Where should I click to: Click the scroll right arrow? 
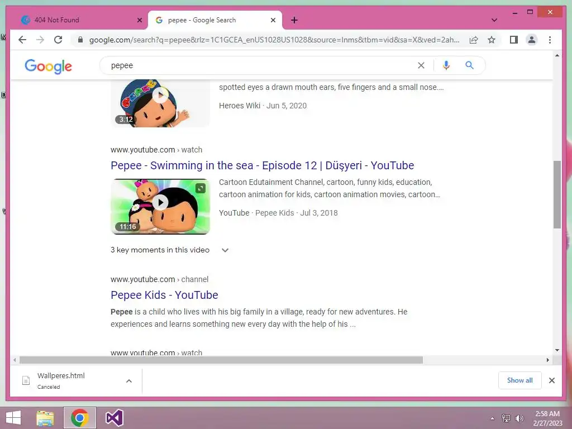click(547, 360)
